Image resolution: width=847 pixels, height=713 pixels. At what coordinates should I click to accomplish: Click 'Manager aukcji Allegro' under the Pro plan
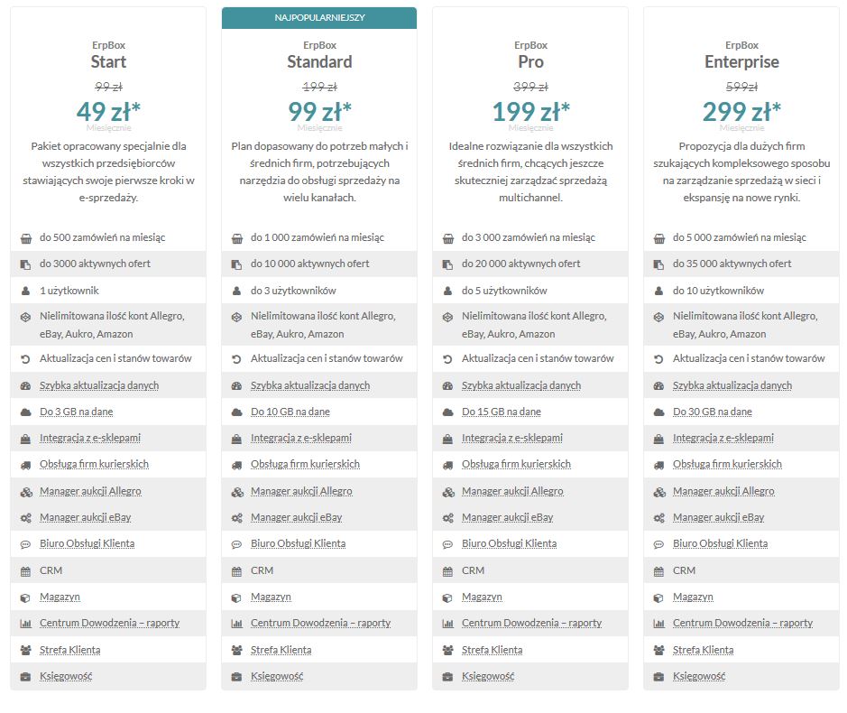pyautogui.click(x=512, y=491)
